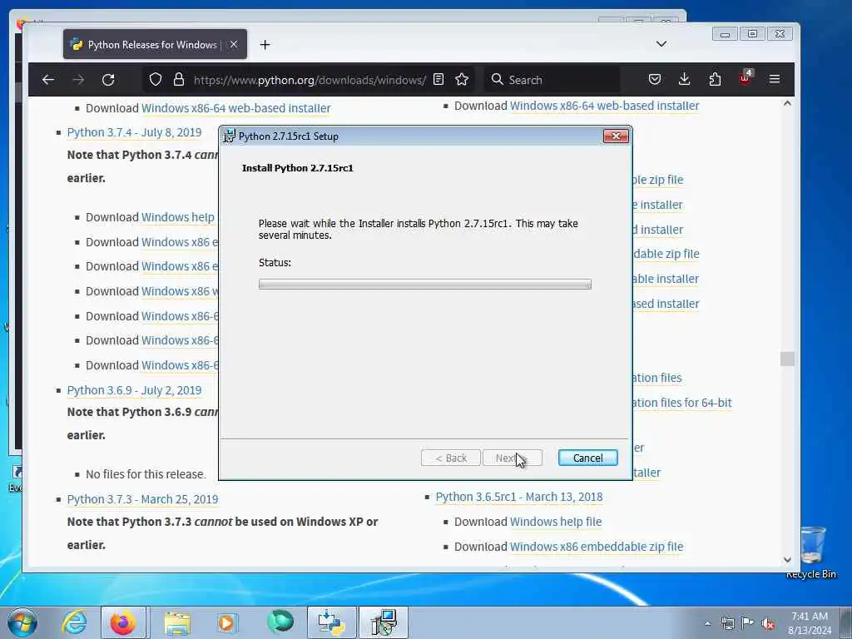
Task: Open Python 3.6.5rc1 - March 13, 2018 link
Action: point(519,498)
